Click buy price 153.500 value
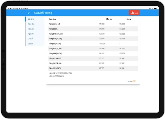The height and width of the screenshot is (119, 165). pos(102,34)
